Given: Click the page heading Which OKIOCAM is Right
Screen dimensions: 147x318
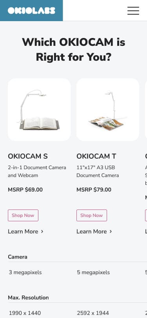Looking at the screenshot, I should point(74,50).
